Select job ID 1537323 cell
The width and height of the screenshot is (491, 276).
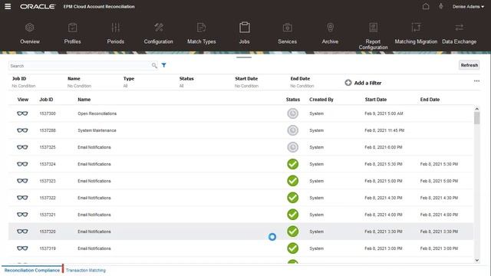pyautogui.click(x=48, y=181)
